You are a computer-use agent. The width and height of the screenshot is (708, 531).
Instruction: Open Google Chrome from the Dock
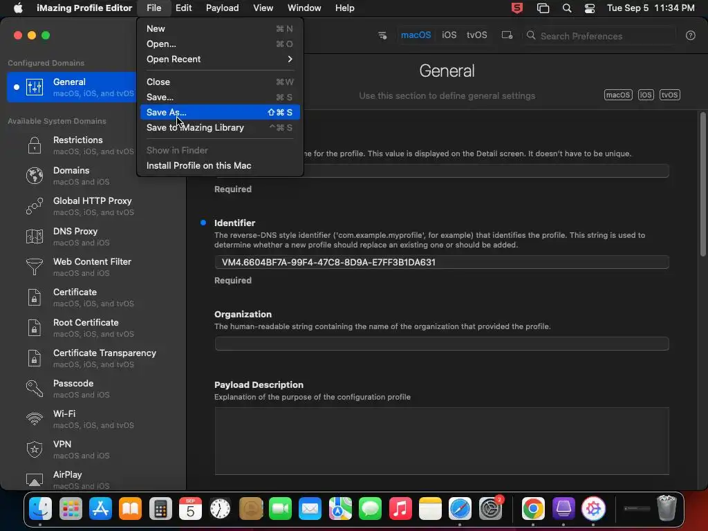(x=533, y=509)
